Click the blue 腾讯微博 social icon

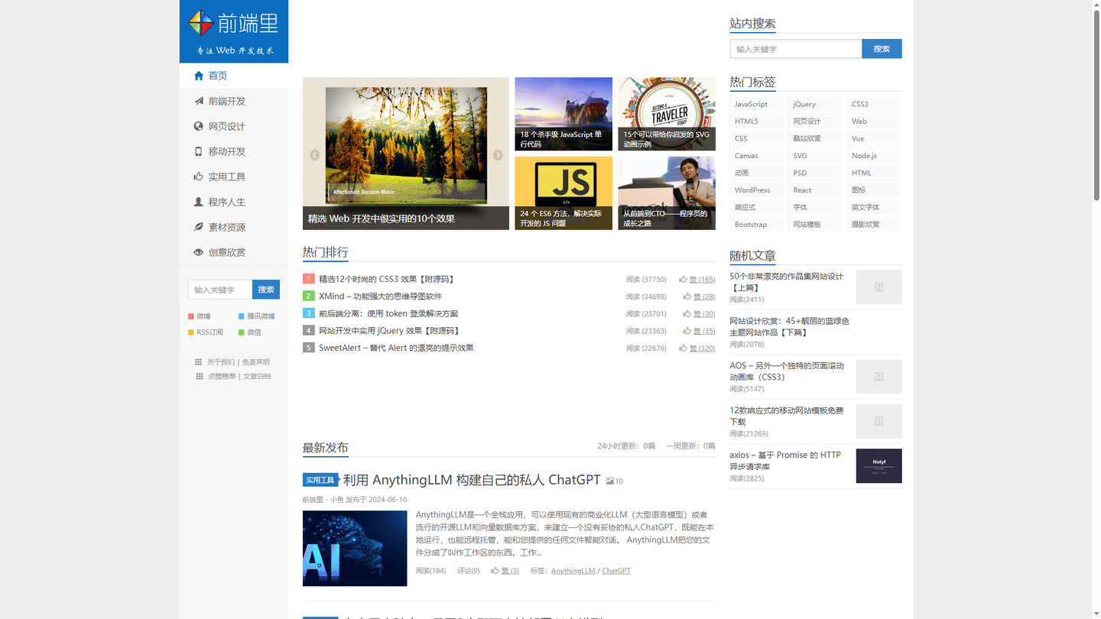(x=242, y=316)
